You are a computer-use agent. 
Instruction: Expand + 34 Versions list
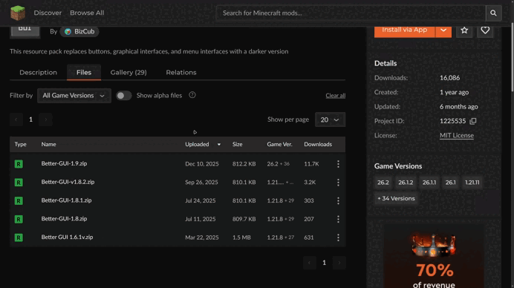click(396, 198)
